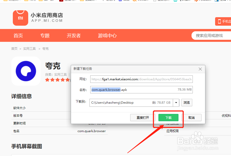Viewport: 231px width, 156px height.
Task: Go to the 游戏中心 nav tab
Action: click(107, 35)
